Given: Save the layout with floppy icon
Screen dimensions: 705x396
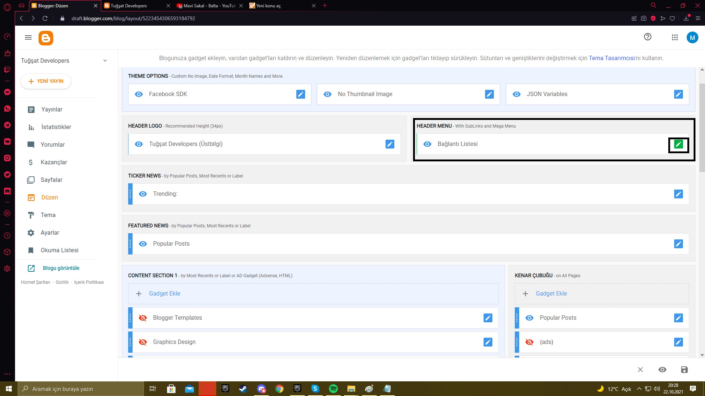Looking at the screenshot, I should click(684, 370).
